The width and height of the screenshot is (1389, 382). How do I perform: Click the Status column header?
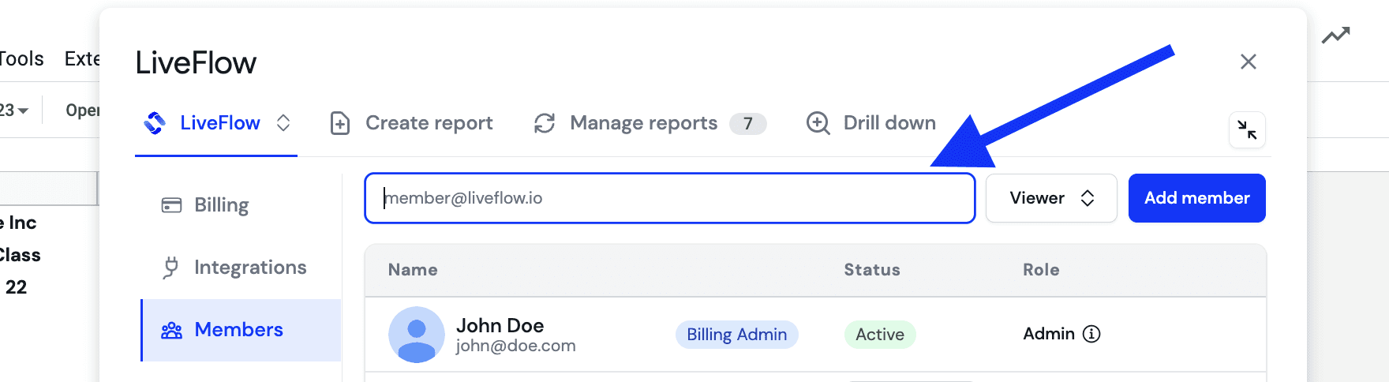point(872,270)
